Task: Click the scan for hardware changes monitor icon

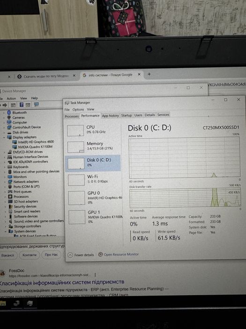Action: (x=37, y=104)
